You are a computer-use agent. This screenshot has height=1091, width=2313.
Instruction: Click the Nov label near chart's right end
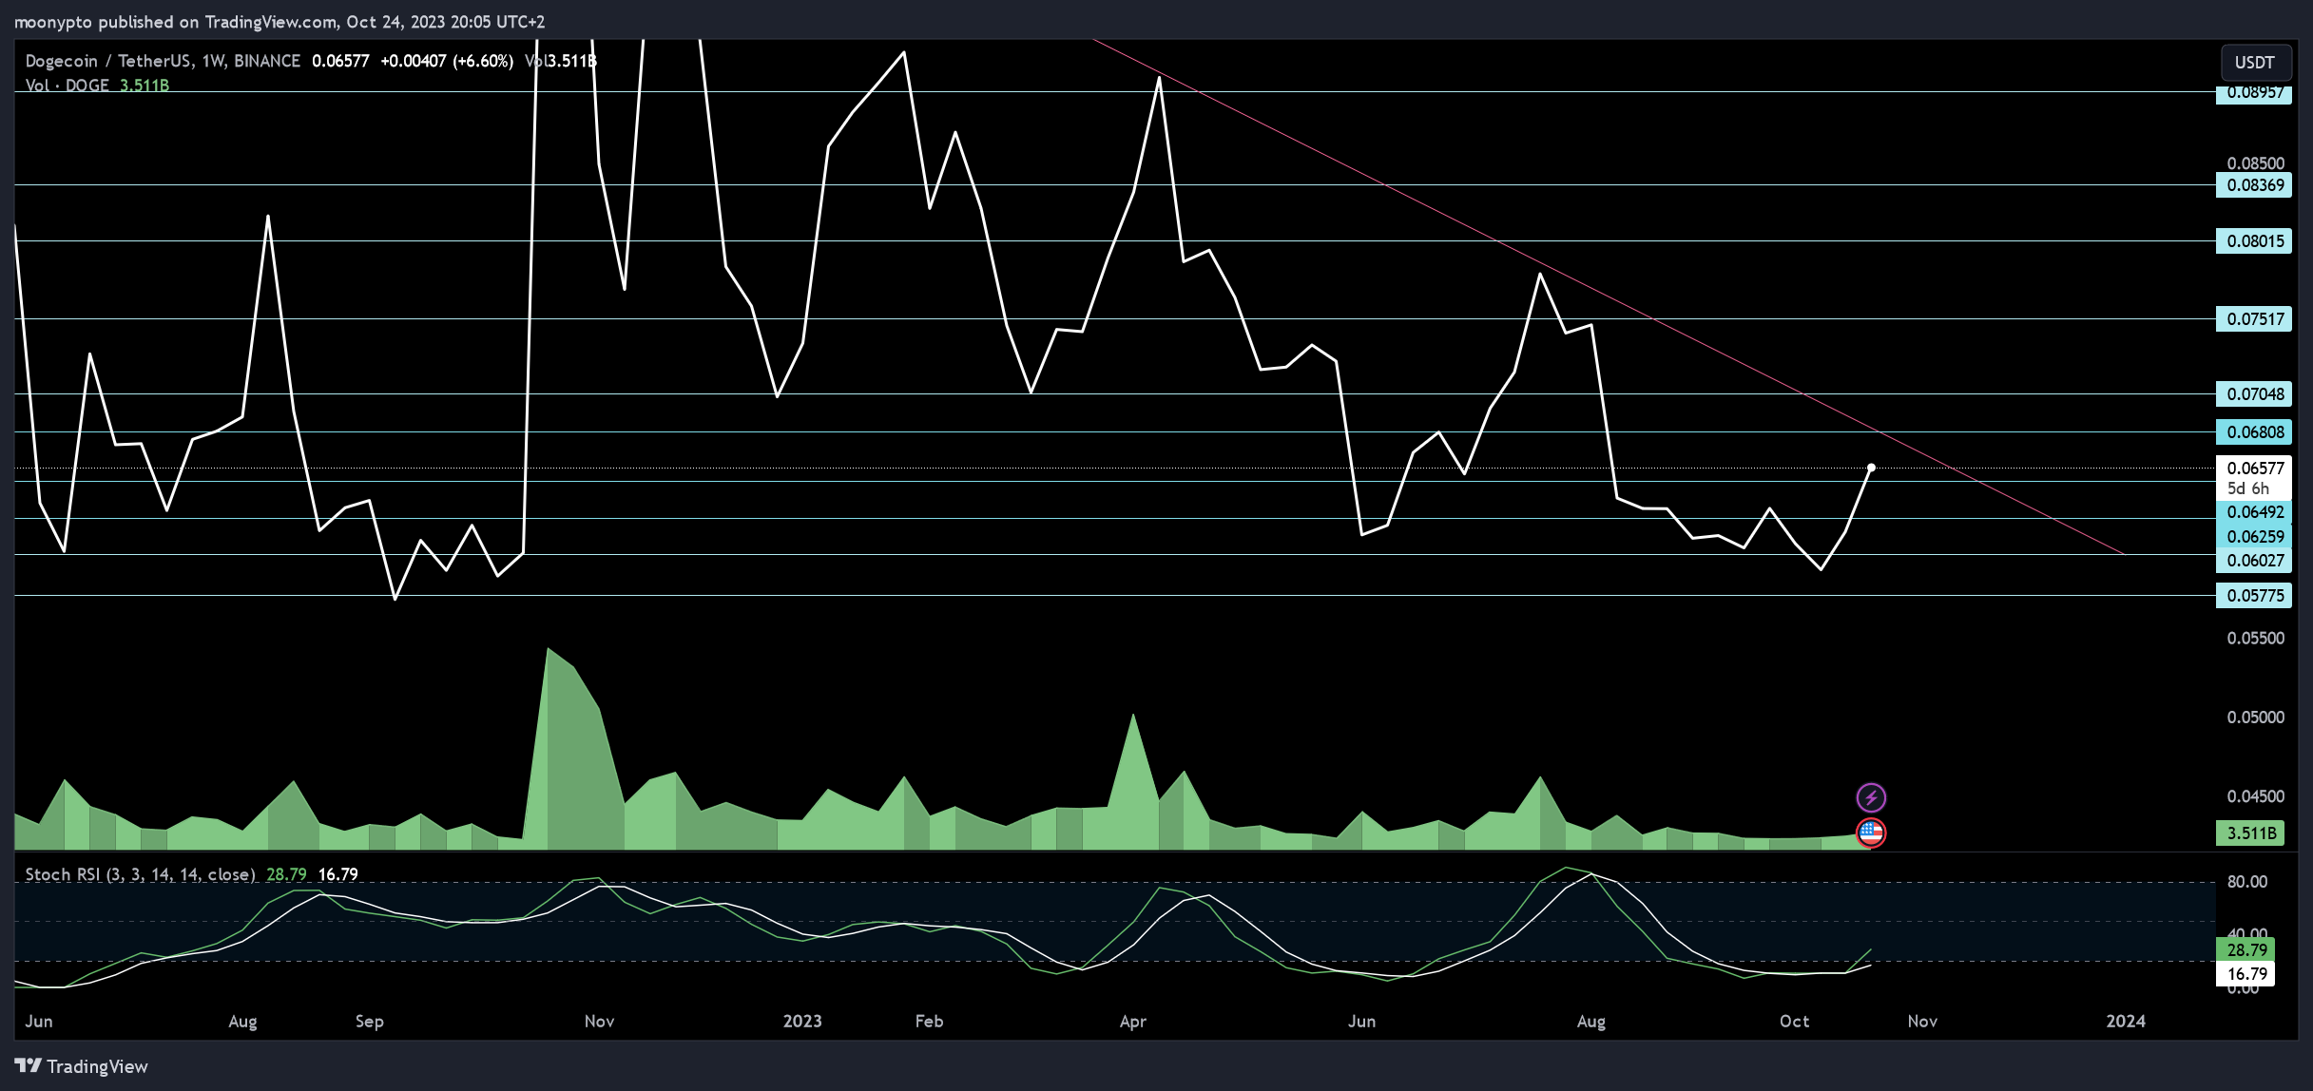[x=1922, y=1022]
